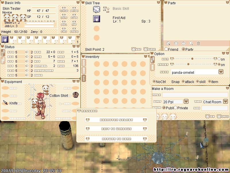Select hotkey bar slot 5
Image resolution: width=230 pixels, height=173 pixels.
[x=38, y=40]
